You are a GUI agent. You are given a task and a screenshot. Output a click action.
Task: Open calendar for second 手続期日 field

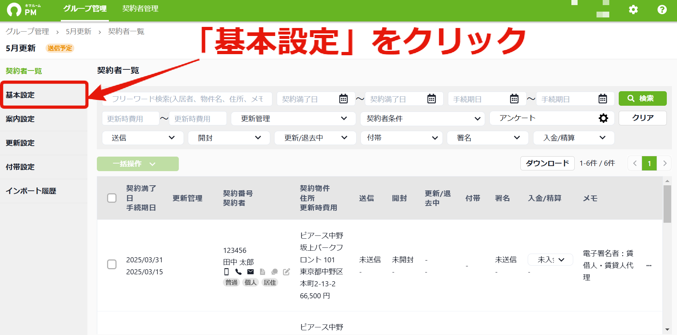(603, 99)
